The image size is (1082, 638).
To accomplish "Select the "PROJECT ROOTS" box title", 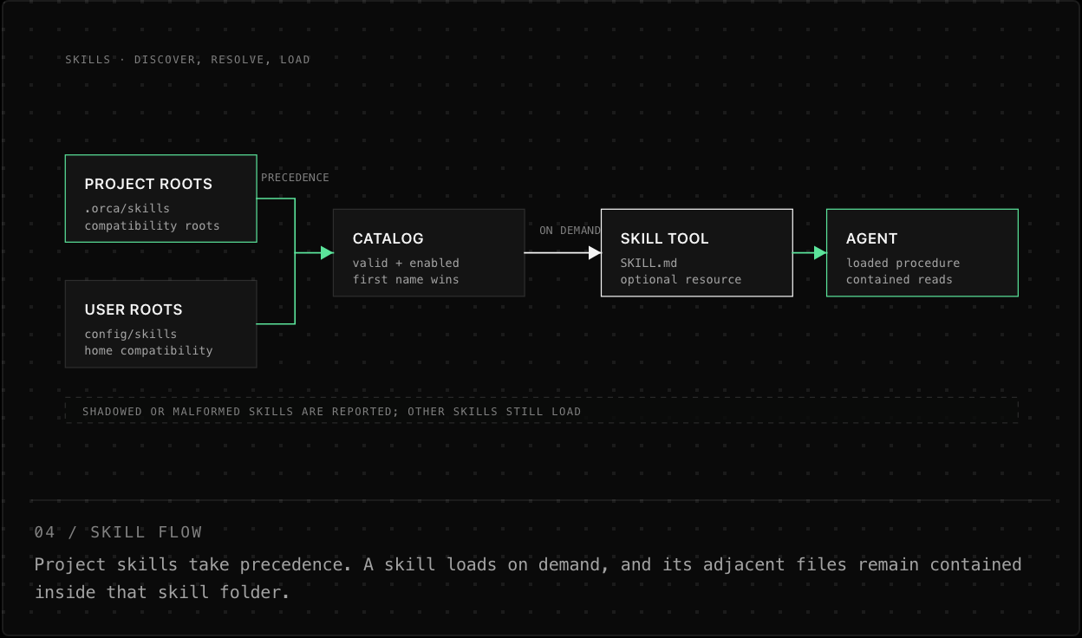I will click(148, 184).
